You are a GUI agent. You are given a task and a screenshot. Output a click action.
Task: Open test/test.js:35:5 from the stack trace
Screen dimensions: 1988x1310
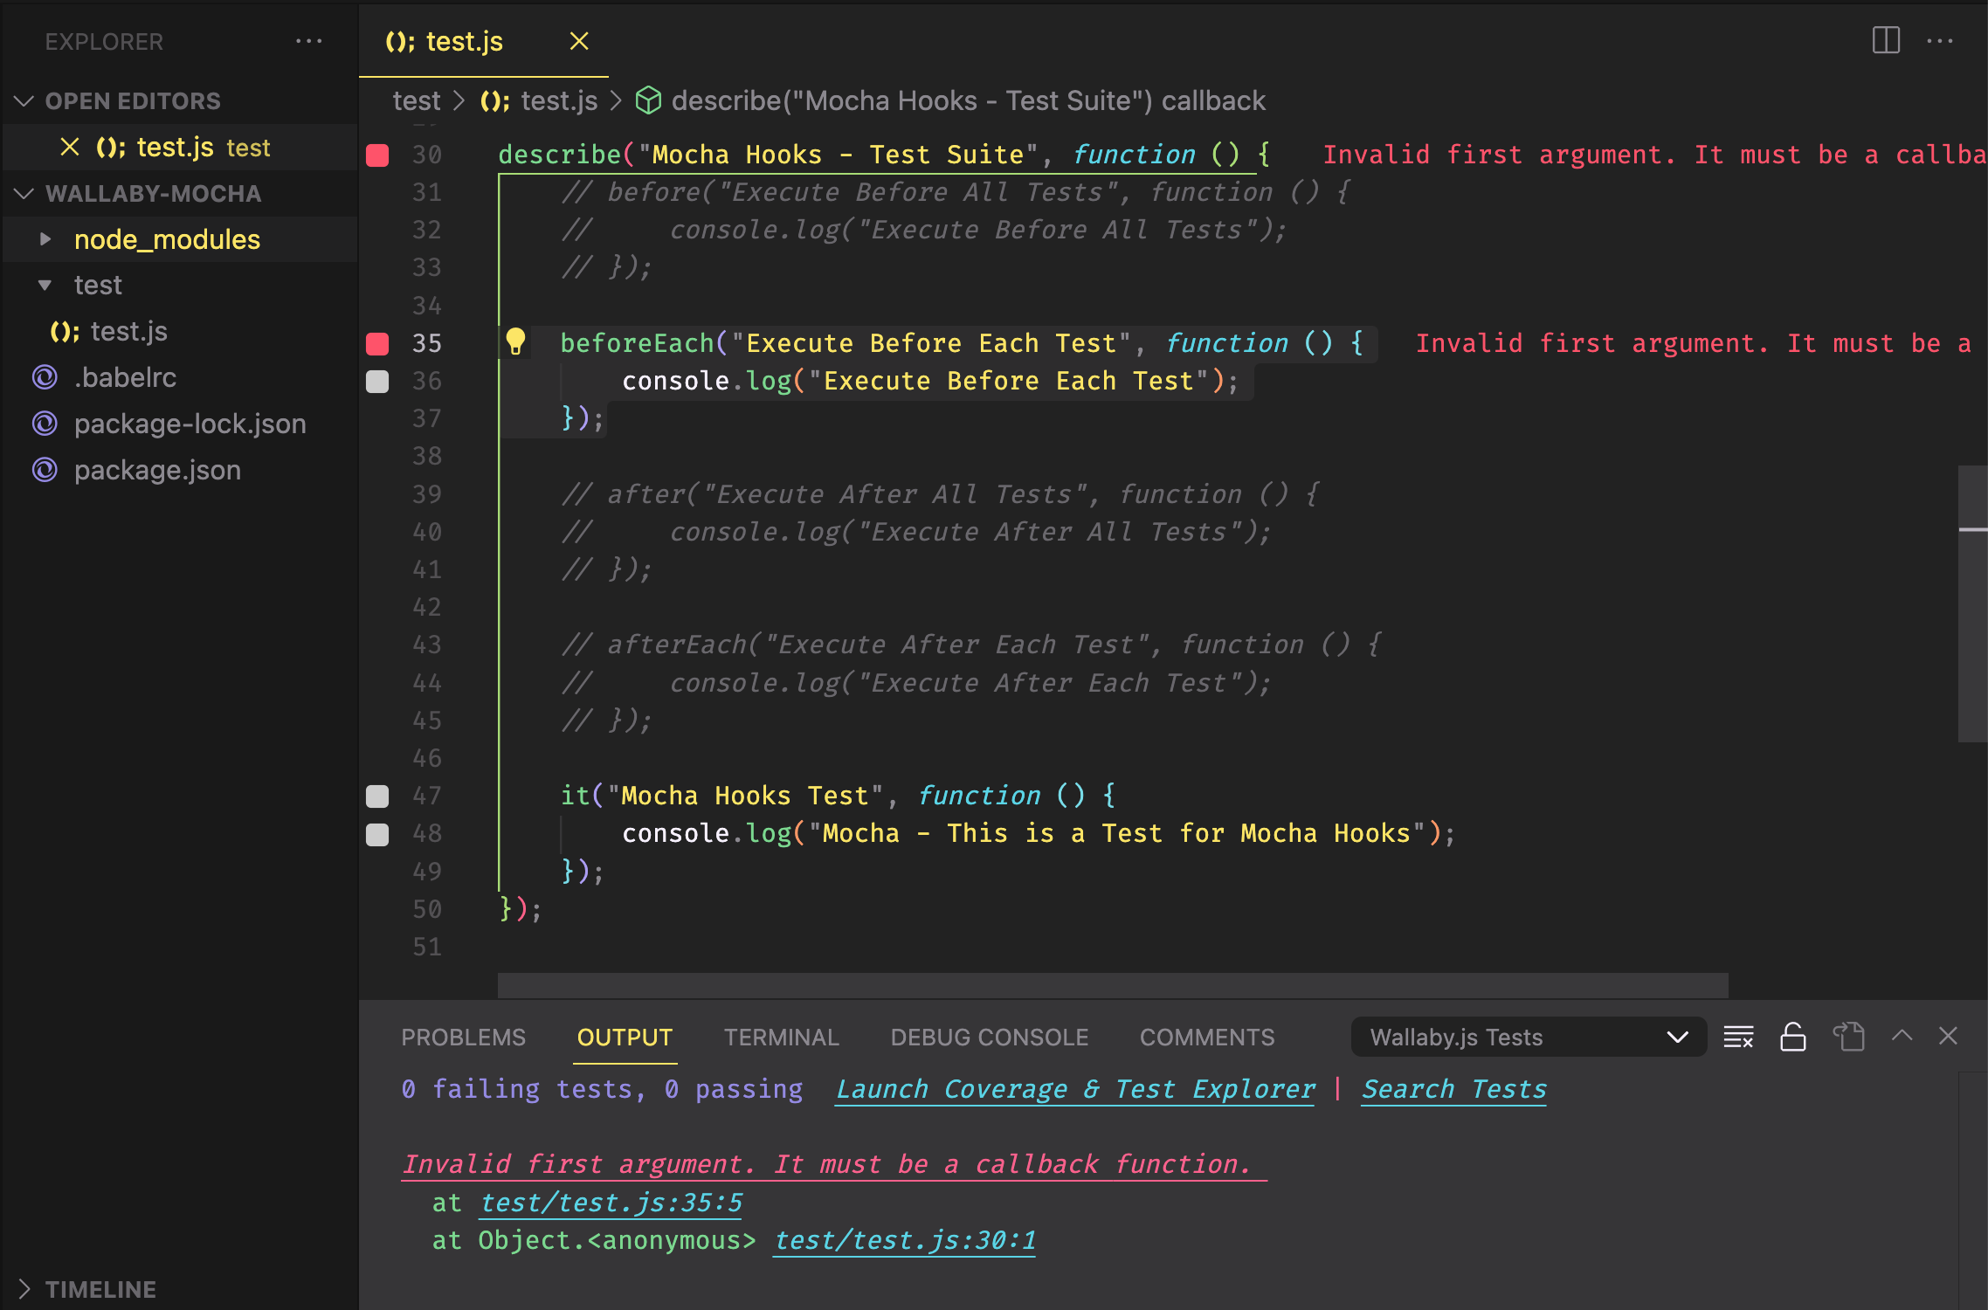pos(610,1203)
